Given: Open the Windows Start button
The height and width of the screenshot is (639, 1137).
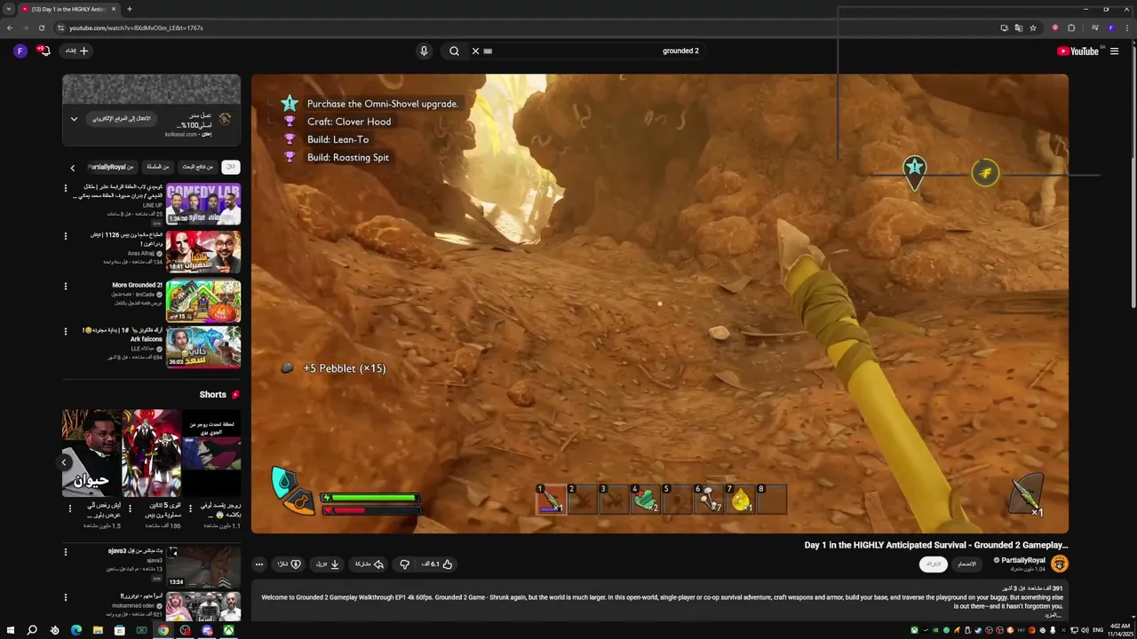Looking at the screenshot, I should click(10, 630).
